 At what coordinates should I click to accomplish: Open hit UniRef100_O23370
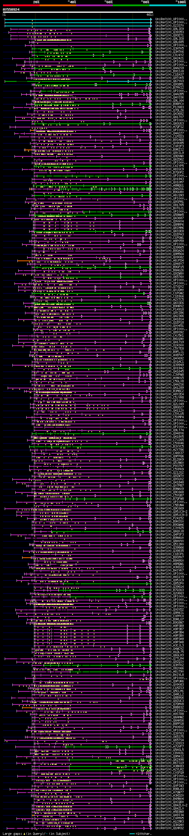click(x=170, y=26)
